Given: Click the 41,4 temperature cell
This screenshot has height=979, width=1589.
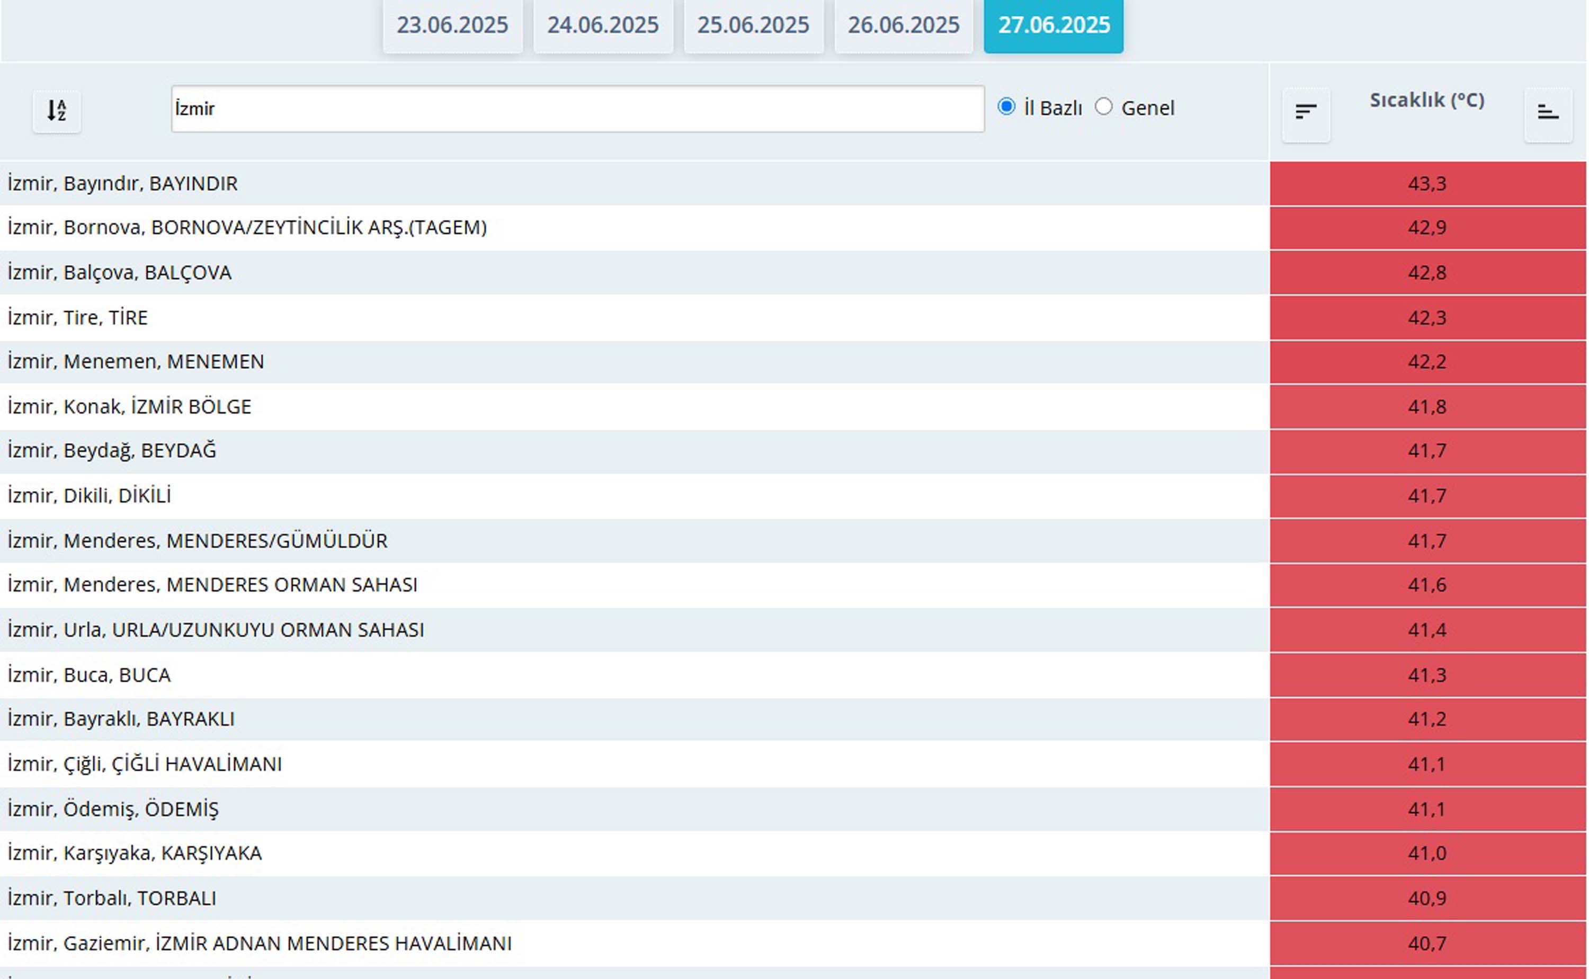Looking at the screenshot, I should (x=1427, y=630).
